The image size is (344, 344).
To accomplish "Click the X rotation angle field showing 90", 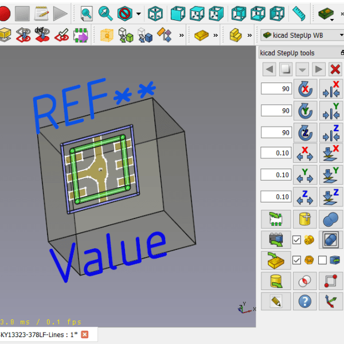I will click(276, 89).
